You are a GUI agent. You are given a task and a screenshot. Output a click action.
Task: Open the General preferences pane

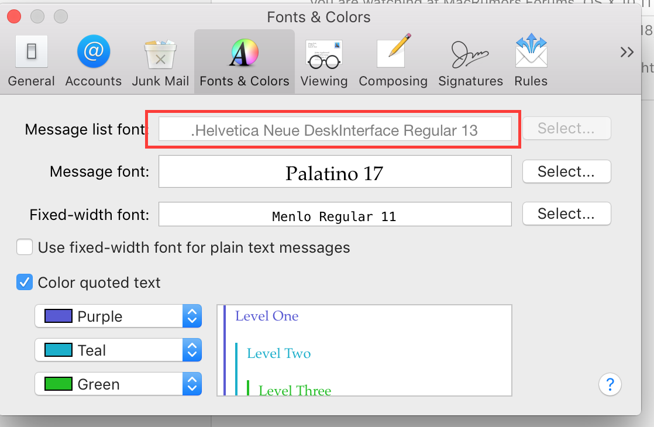(x=31, y=61)
